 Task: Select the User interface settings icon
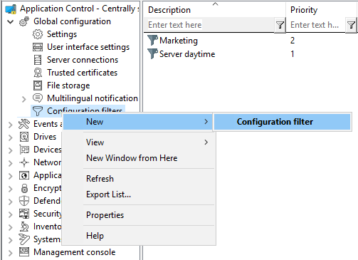[38, 47]
